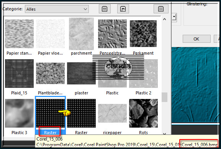The image size is (221, 149).
Task: Choose the ricepaper texture thumbnail
Action: [112, 113]
